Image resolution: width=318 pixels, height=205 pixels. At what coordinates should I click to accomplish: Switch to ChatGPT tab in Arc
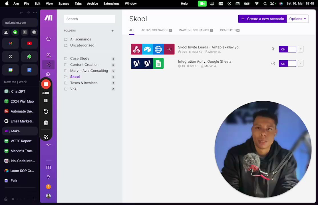point(20,91)
